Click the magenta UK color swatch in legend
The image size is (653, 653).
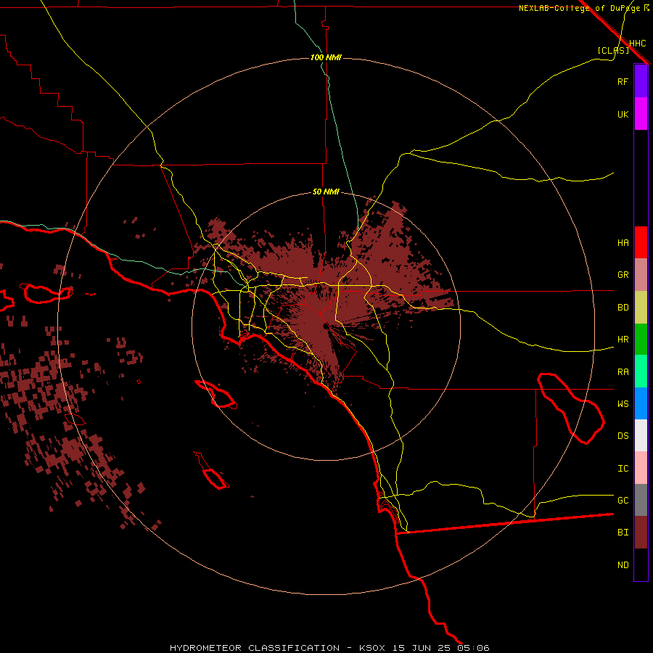pyautogui.click(x=641, y=114)
